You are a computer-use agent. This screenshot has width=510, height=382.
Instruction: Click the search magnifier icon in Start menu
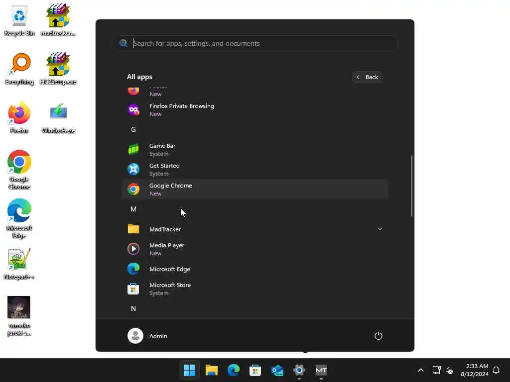(124, 43)
